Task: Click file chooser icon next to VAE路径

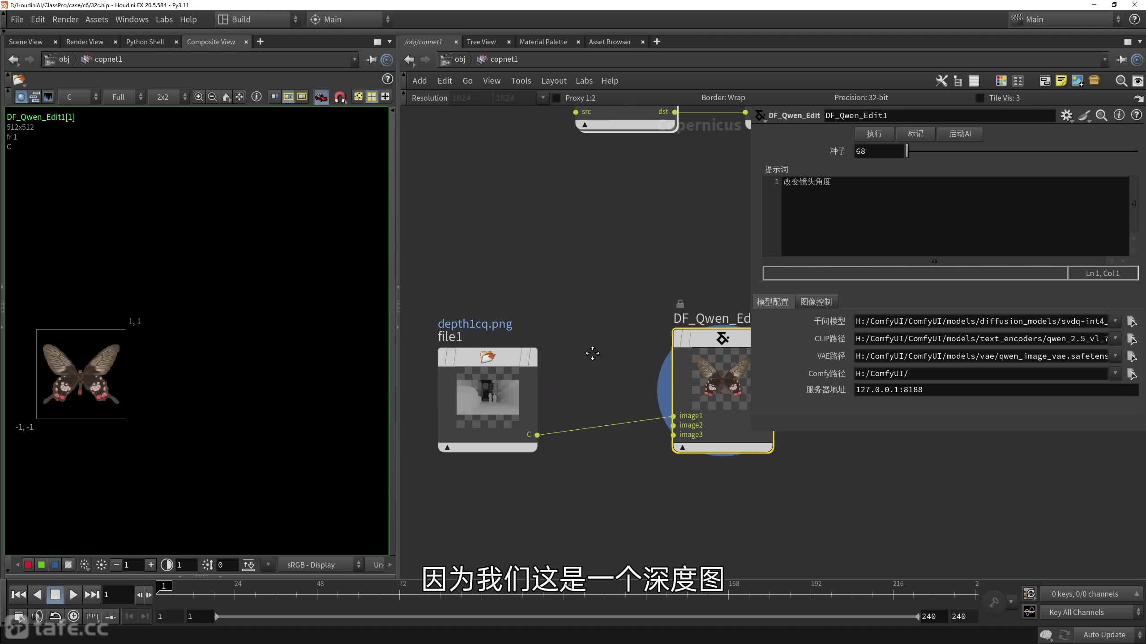Action: tap(1131, 356)
